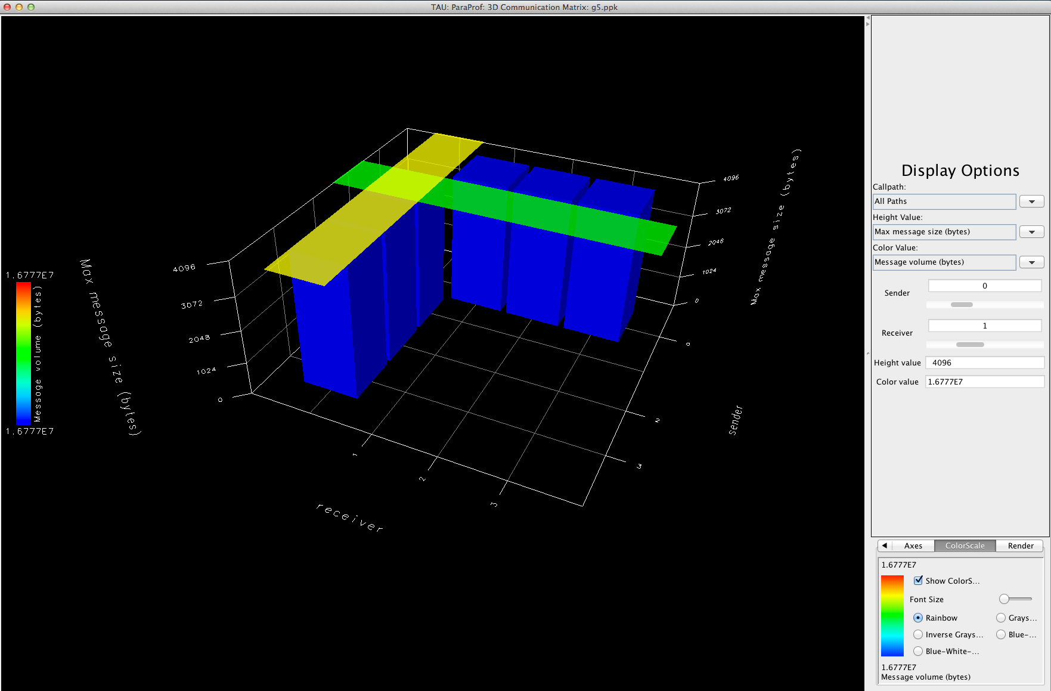
Task: Click the Max message size height field
Action: [x=944, y=232]
